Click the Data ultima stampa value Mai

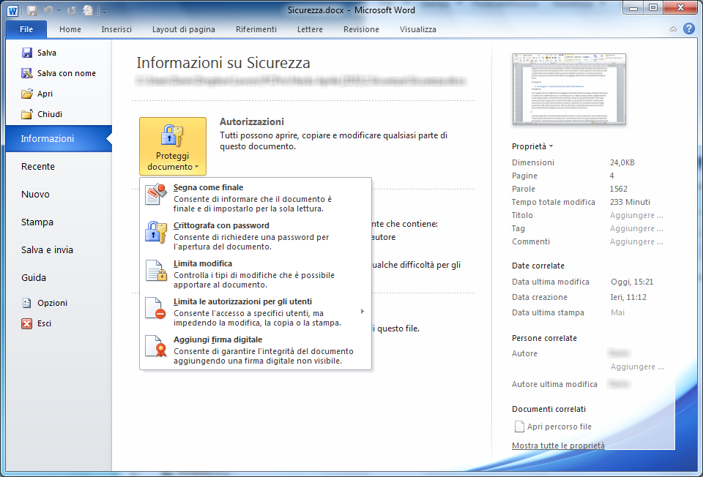(617, 312)
